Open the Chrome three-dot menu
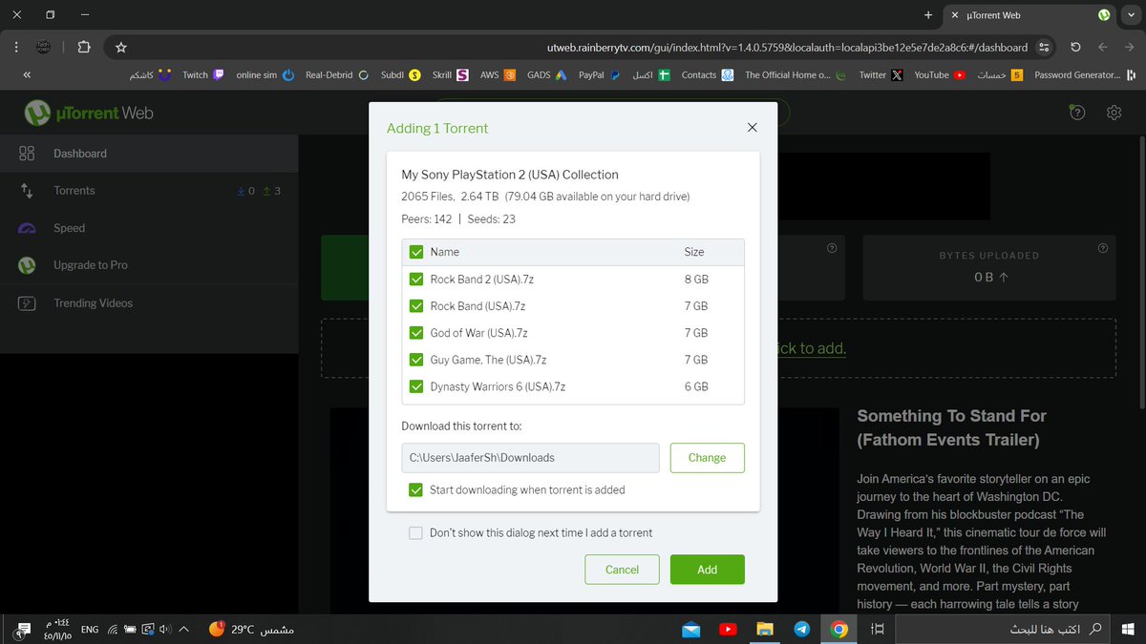The height and width of the screenshot is (644, 1146). pyautogui.click(x=16, y=47)
